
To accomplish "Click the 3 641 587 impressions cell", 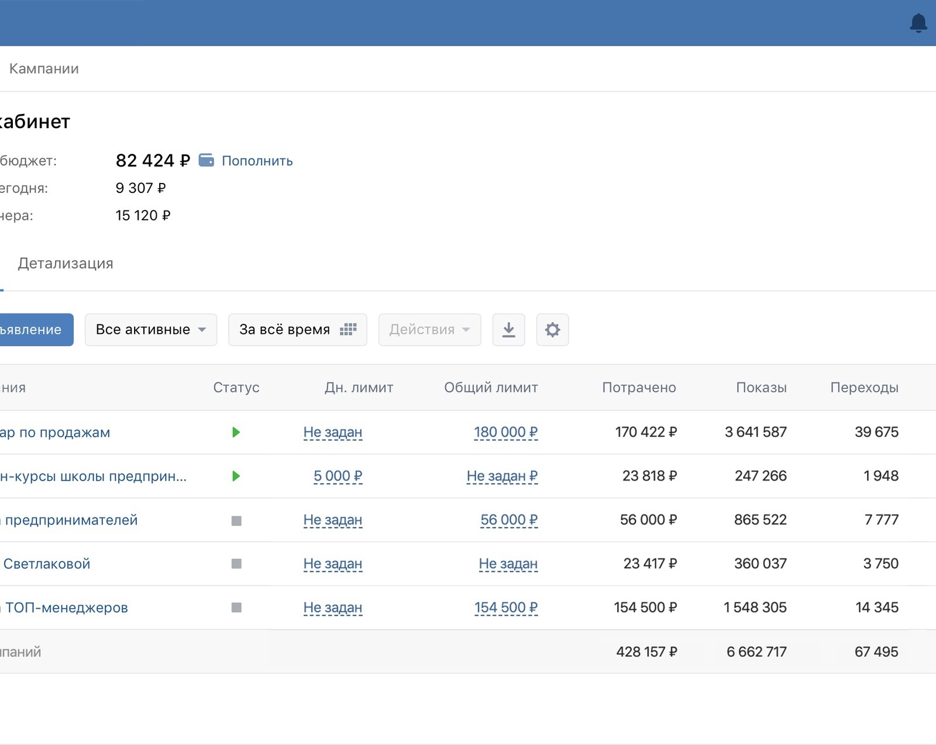I will (756, 432).
